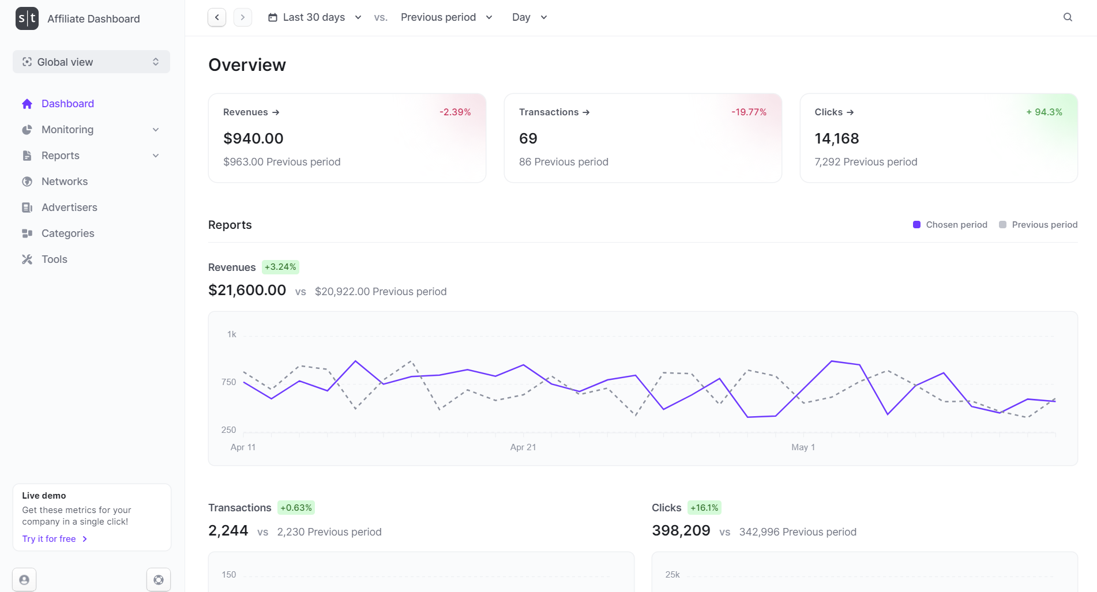Click $963.00 Previous period text
The width and height of the screenshot is (1097, 592).
282,162
